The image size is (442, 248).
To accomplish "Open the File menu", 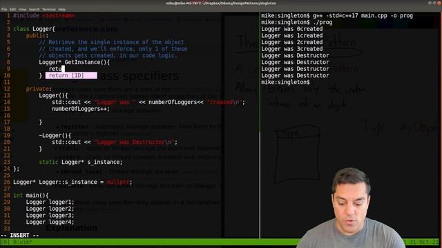I will (4, 9).
